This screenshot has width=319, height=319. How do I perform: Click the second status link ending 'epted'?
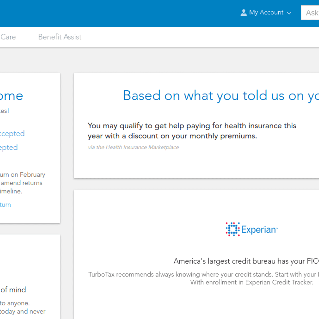click(9, 147)
